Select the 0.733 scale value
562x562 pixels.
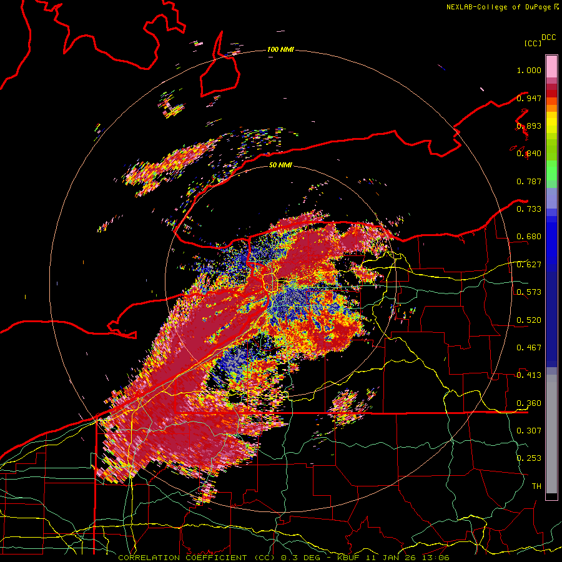(x=529, y=209)
